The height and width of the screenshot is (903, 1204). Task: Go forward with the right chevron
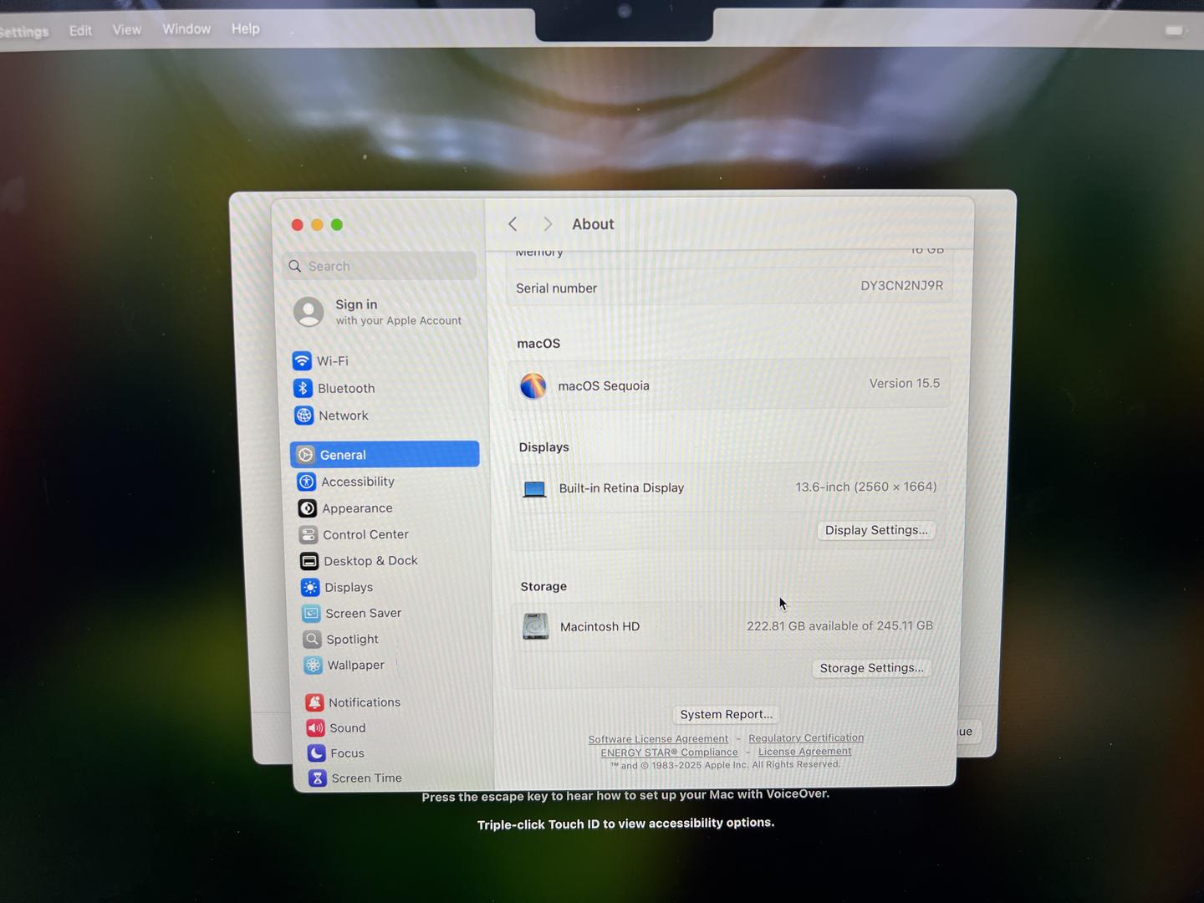click(548, 224)
